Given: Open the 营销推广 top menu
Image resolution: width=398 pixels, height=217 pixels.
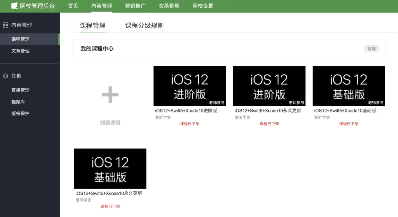Looking at the screenshot, I should click(x=135, y=6).
